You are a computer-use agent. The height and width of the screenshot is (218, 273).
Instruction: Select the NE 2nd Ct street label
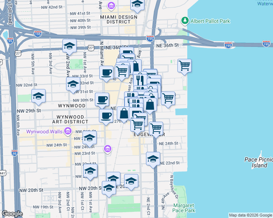pyautogui.click(x=148, y=206)
